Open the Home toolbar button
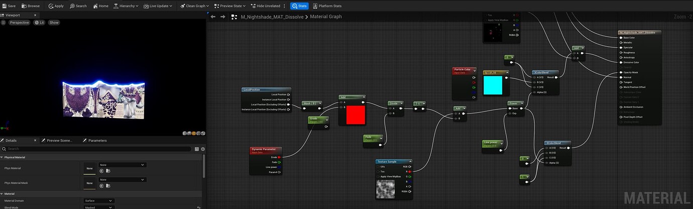 (x=100, y=6)
